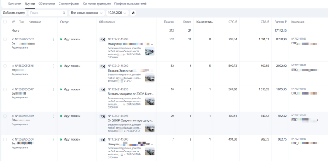Image resolution: width=328 pixels, height=161 pixels.
Task: Click CPA value 400,58
Action: tap(265, 66)
